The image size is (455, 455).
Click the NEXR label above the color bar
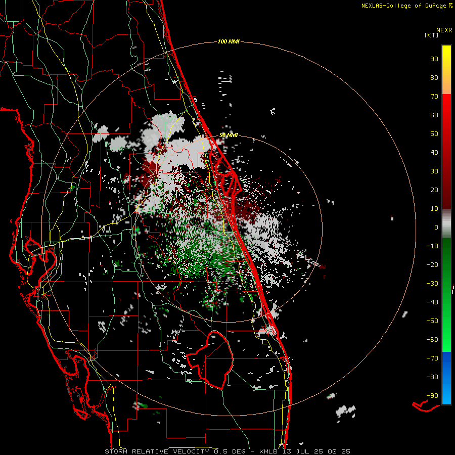pyautogui.click(x=444, y=30)
